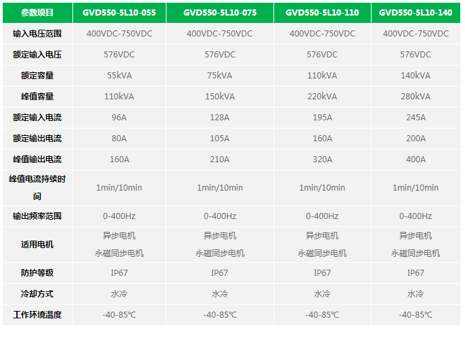Click the 195A rated input current value
This screenshot has height=340, width=465.
[x=322, y=118]
